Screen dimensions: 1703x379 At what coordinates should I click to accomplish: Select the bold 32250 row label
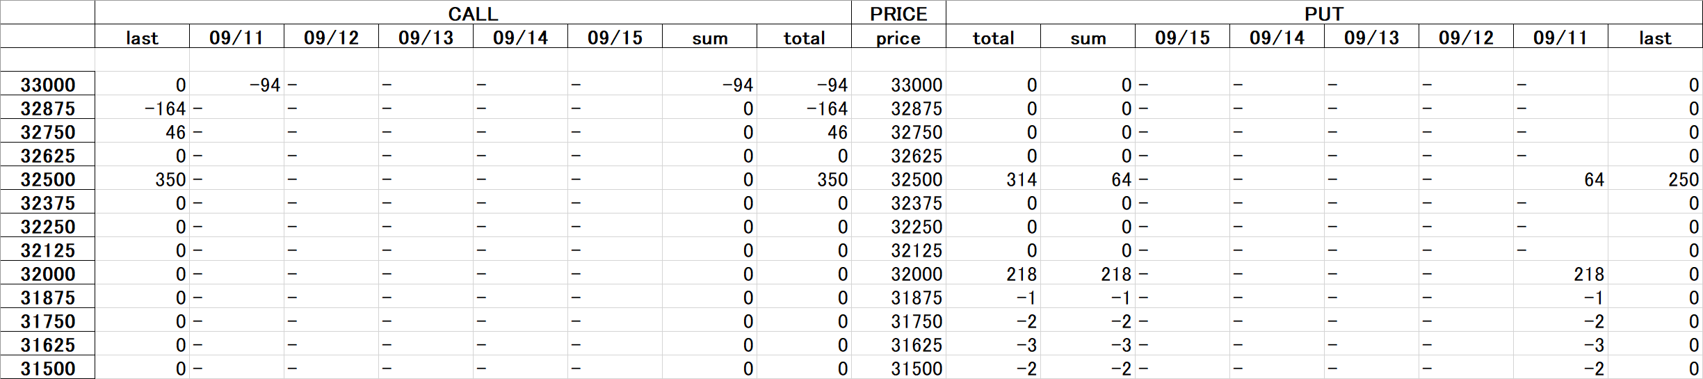point(47,226)
